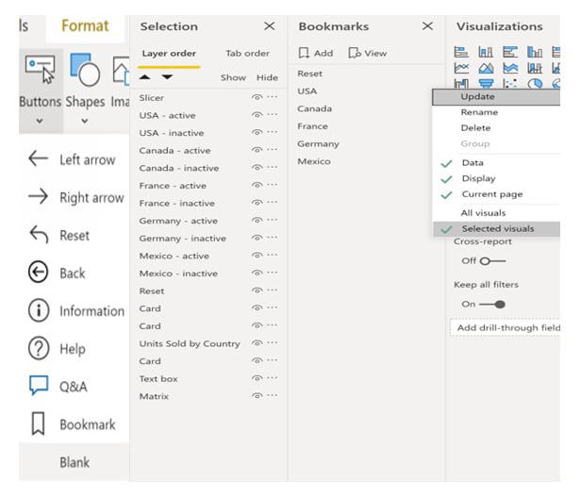Click the Add drill-through fields box
The height and width of the screenshot is (498, 581).
(x=507, y=328)
